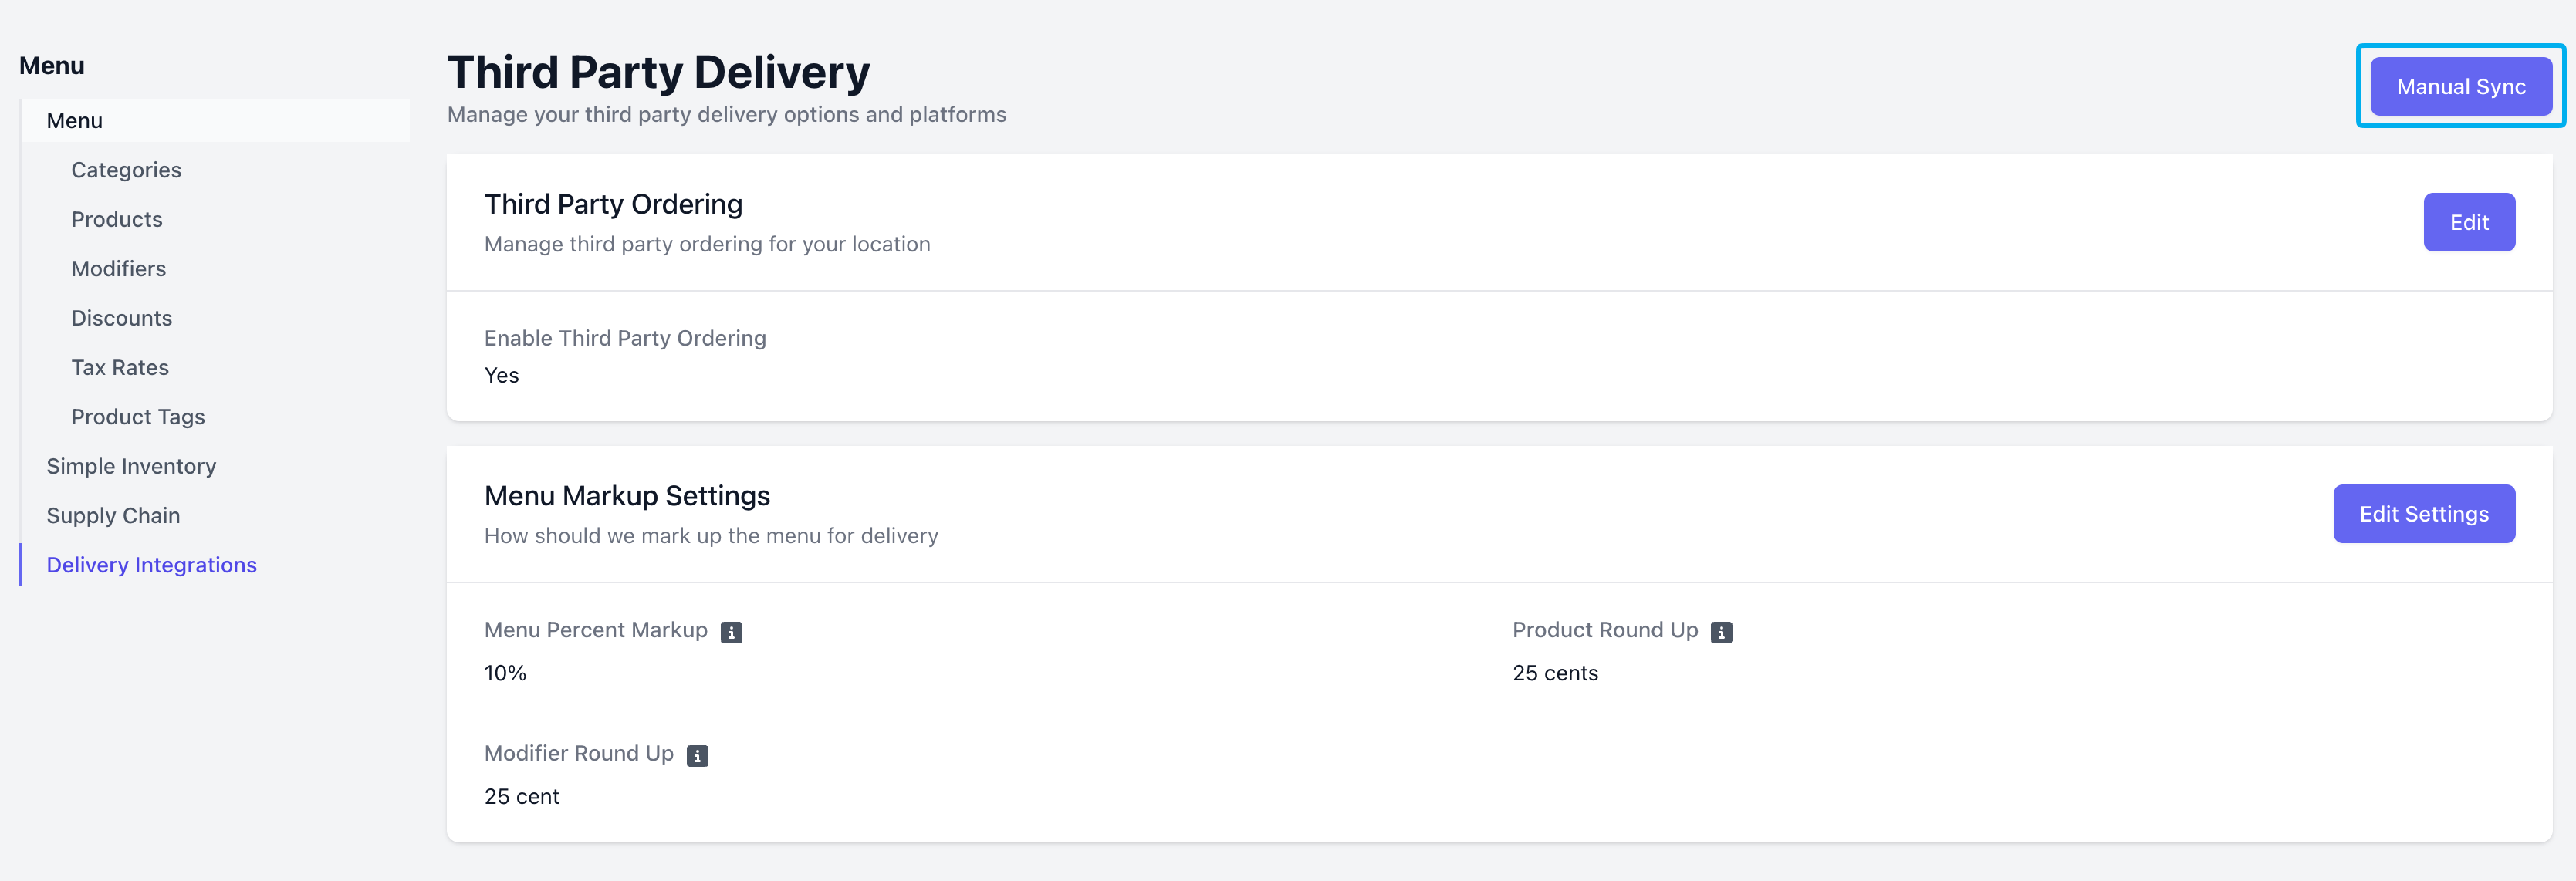The height and width of the screenshot is (881, 2576).
Task: Click the 10% menu markup value
Action: 505,673
